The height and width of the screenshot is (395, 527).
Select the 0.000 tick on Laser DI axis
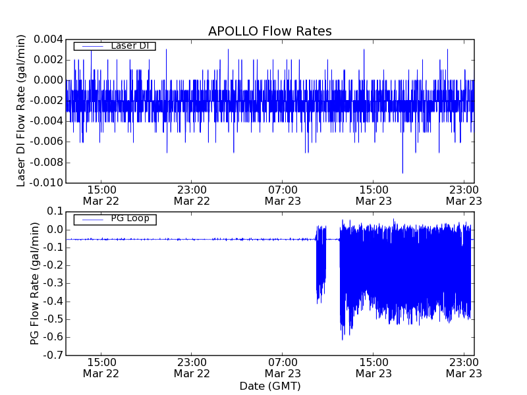pyautogui.click(x=48, y=80)
